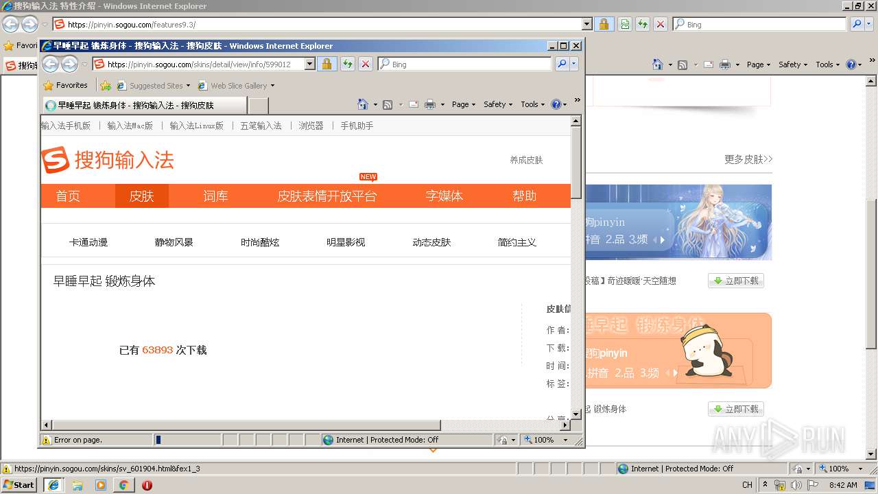Click Back arrow in front IE window
Viewport: 878px width, 494px height.
pyautogui.click(x=50, y=64)
